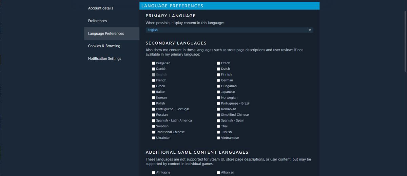407x176 pixels.
Task: Tick the Simplified Chinese checkbox
Action: coord(218,115)
